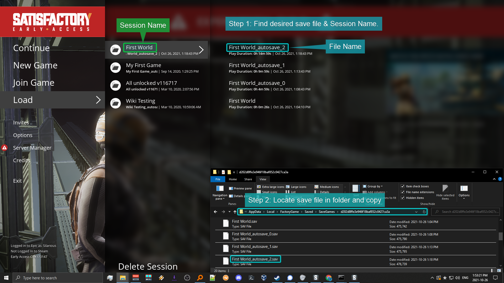The width and height of the screenshot is (504, 283).
Task: Uncheck Item check boxes option
Action: pyautogui.click(x=403, y=186)
